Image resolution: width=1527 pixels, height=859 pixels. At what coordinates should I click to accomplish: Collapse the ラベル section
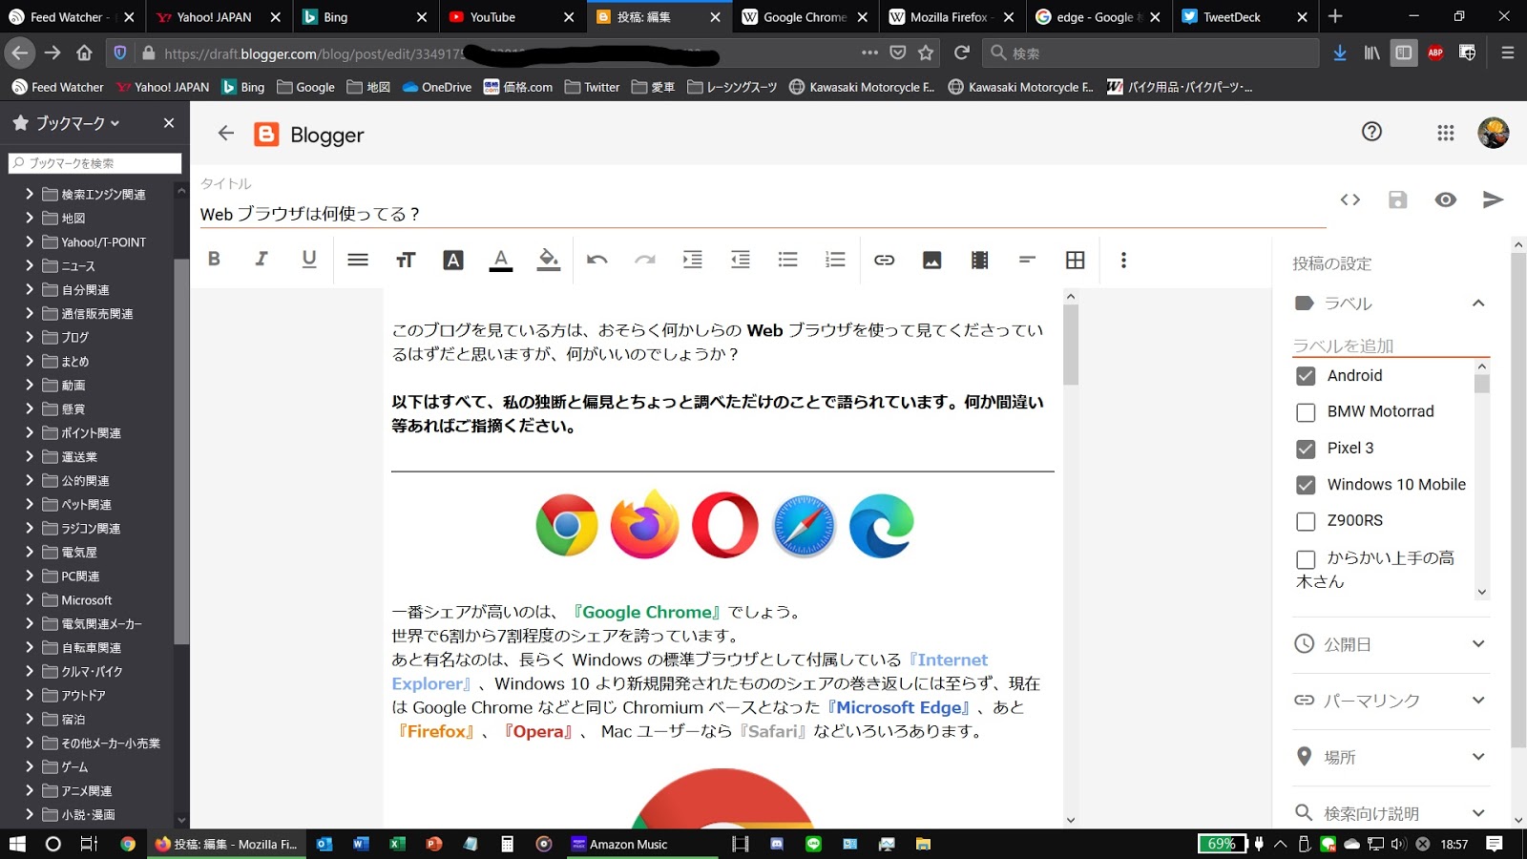[1478, 304]
